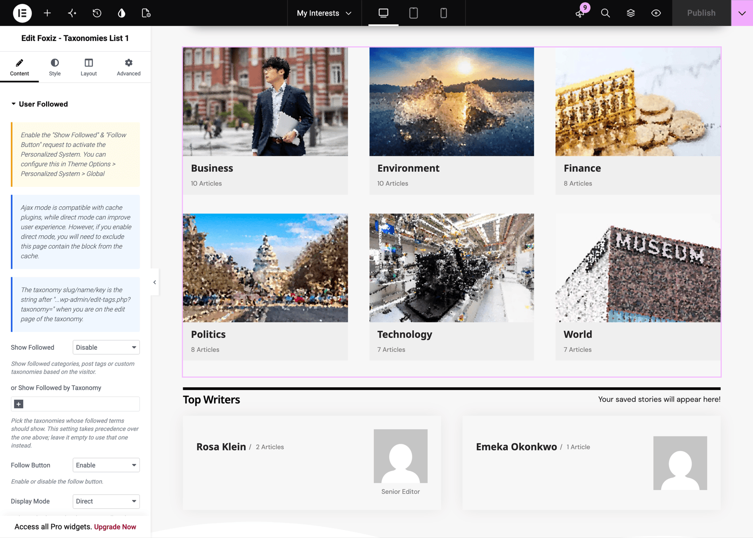Switch to Mobile preview mode
The width and height of the screenshot is (753, 538).
point(444,13)
